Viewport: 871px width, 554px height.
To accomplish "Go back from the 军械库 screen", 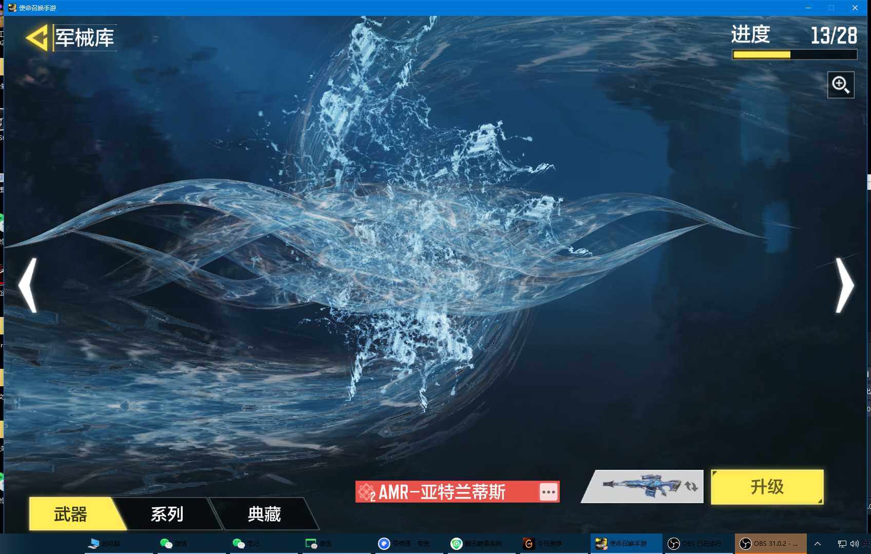I will pyautogui.click(x=37, y=38).
